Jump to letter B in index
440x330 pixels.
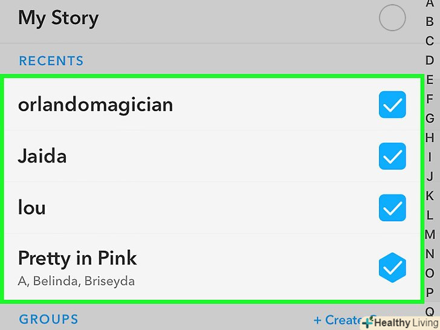(x=430, y=22)
